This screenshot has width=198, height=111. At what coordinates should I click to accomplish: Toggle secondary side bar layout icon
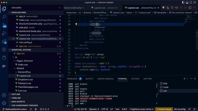pyautogui.click(x=191, y=2)
